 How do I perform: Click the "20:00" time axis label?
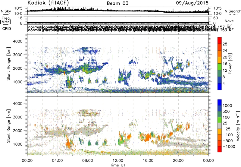click(x=178, y=161)
